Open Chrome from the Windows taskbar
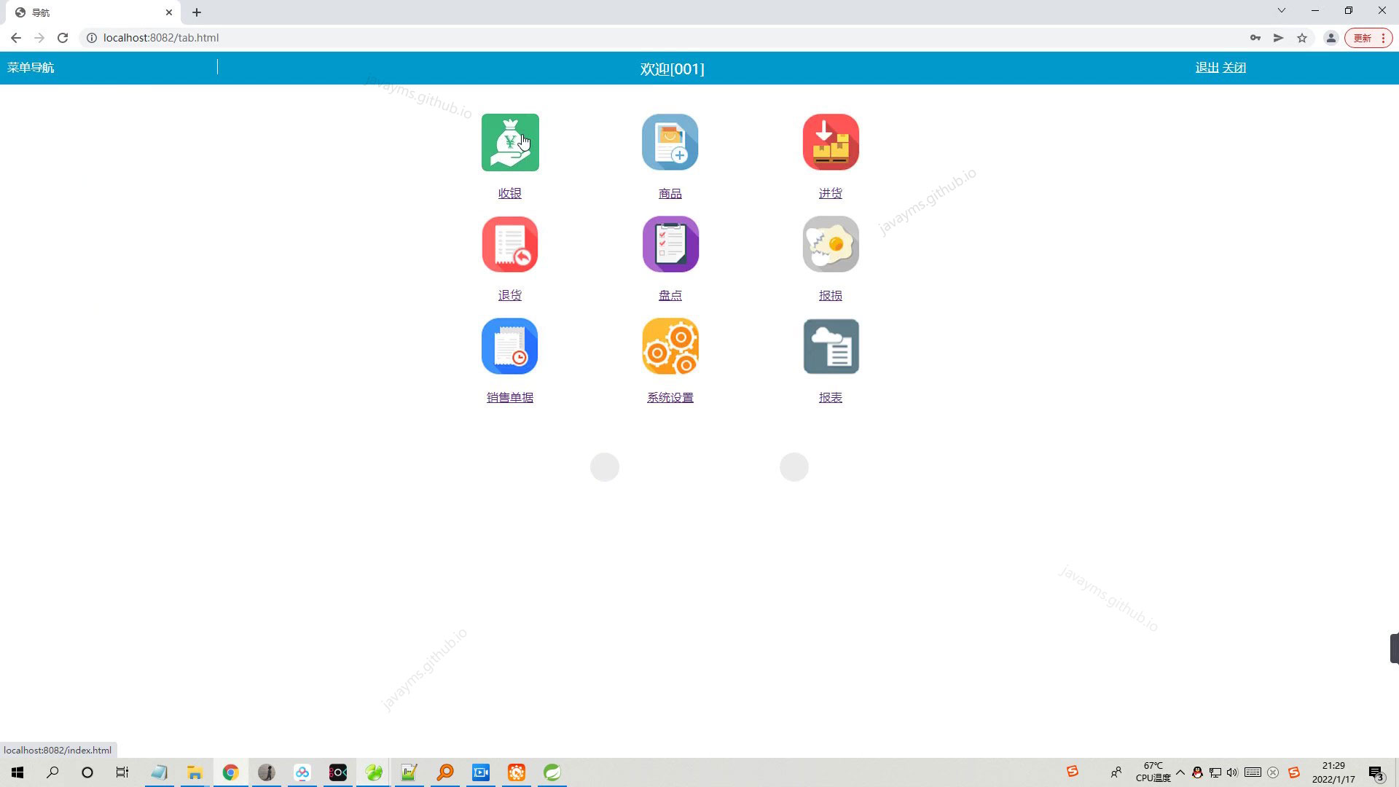This screenshot has height=787, width=1399. (x=230, y=772)
